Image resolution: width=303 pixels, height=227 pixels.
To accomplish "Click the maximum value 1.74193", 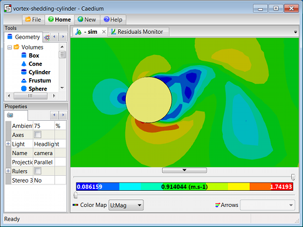I will 281,186.
